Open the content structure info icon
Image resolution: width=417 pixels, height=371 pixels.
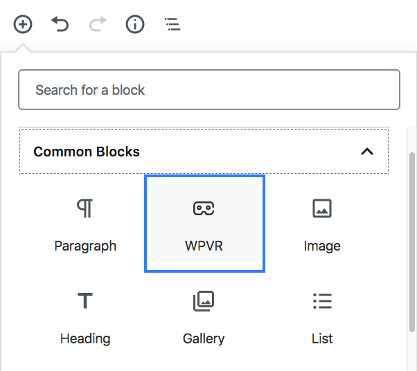coord(135,24)
